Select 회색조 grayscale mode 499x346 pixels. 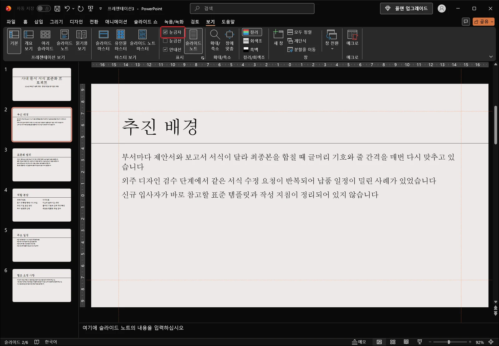[253, 41]
